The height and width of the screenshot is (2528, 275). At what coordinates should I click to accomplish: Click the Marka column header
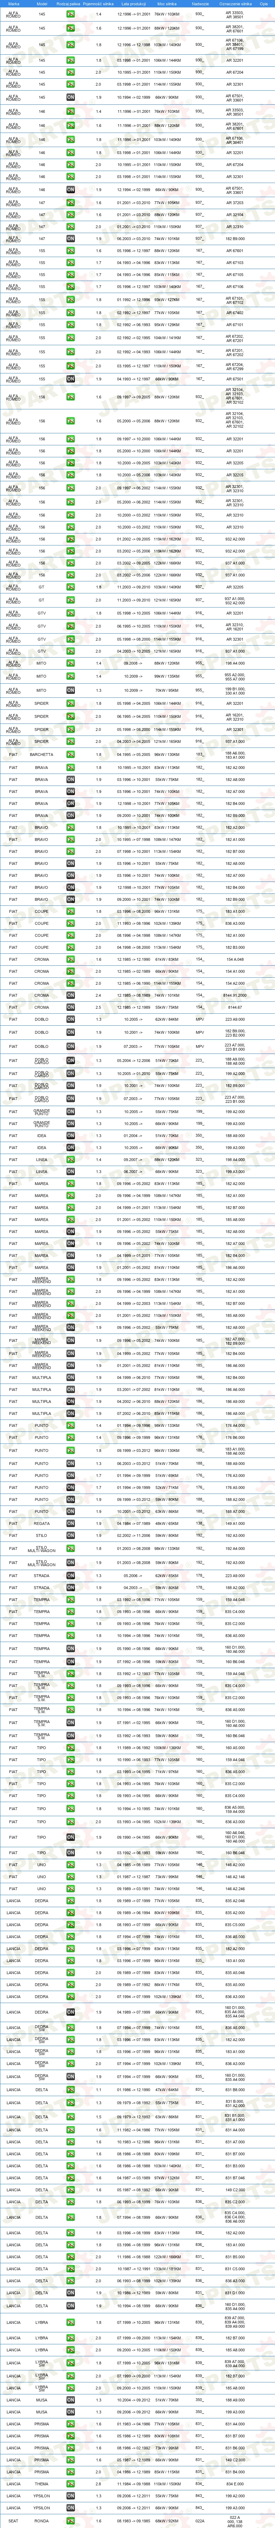point(14,4)
